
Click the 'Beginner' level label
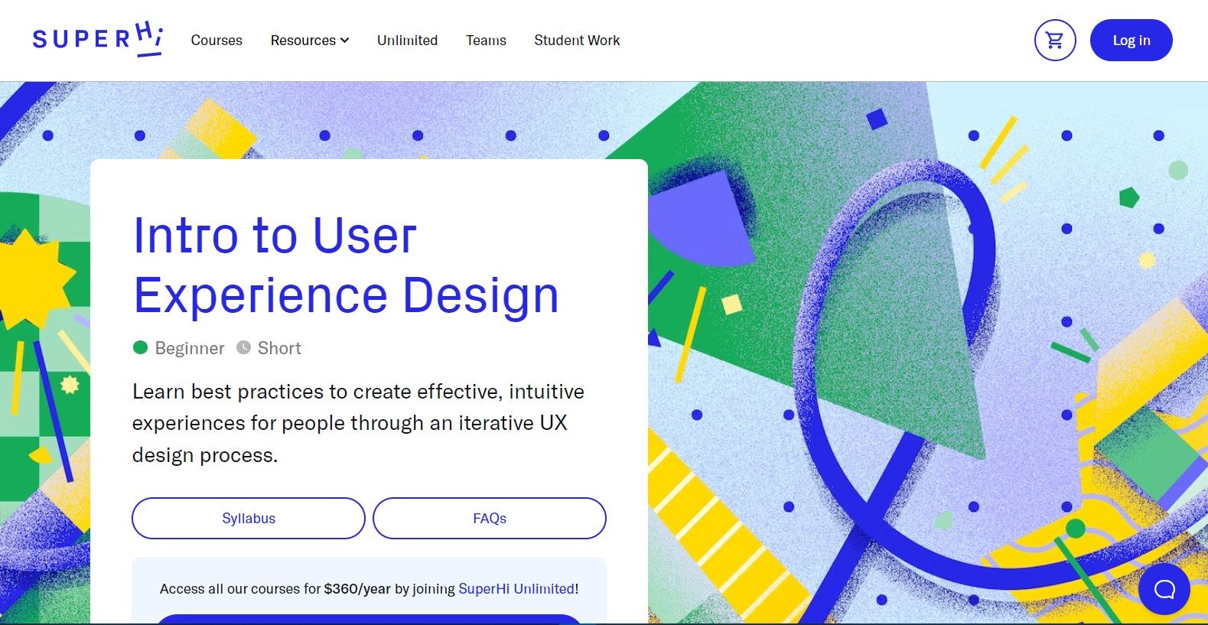[190, 348]
